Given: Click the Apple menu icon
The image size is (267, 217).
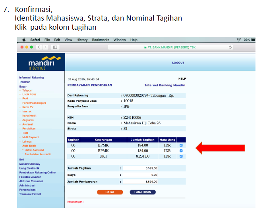Looking at the screenshot, I should coord(24,40).
